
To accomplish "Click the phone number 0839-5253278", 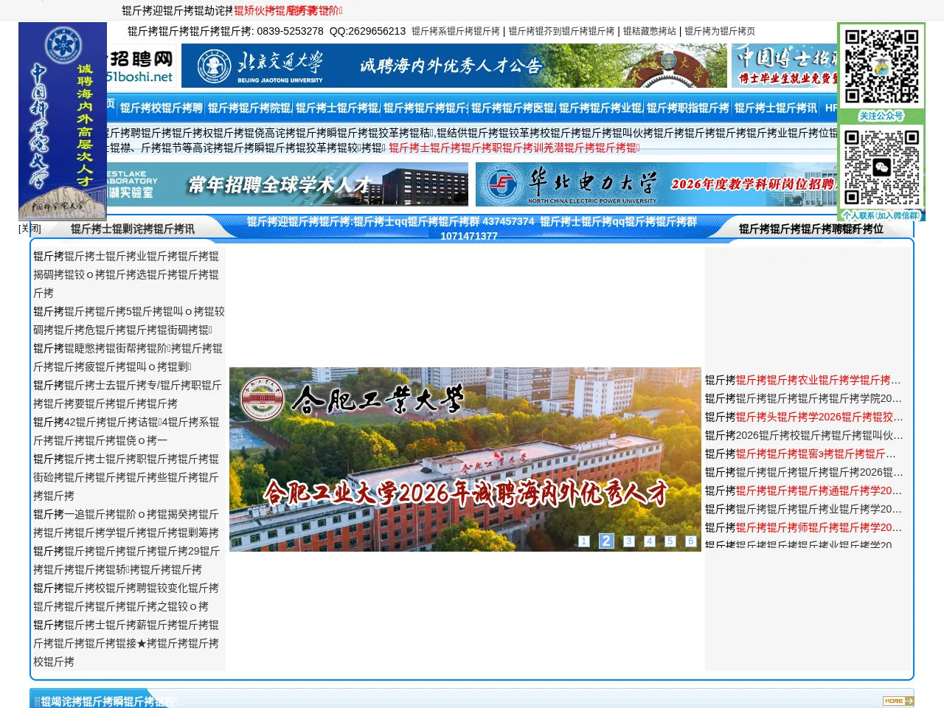I will pyautogui.click(x=290, y=31).
